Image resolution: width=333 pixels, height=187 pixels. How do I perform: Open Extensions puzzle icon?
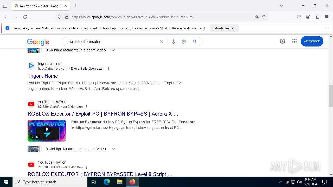317,17
